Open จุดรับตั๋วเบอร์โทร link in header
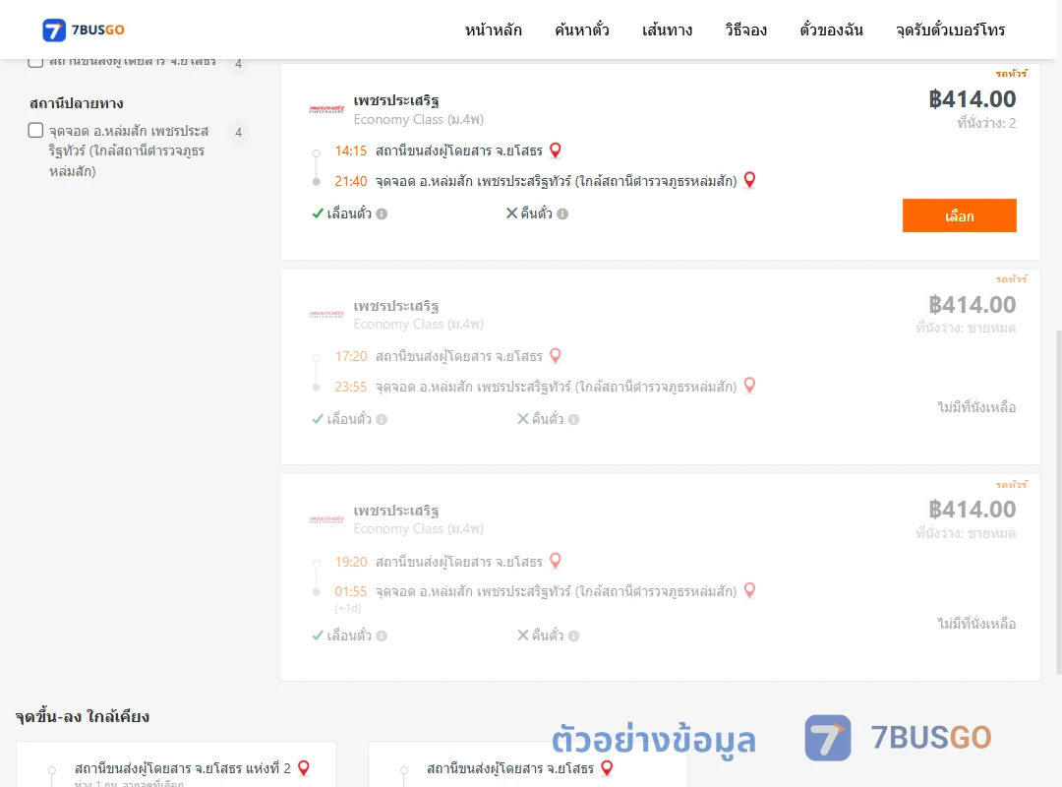Screen dimensions: 1062x787 point(950,30)
